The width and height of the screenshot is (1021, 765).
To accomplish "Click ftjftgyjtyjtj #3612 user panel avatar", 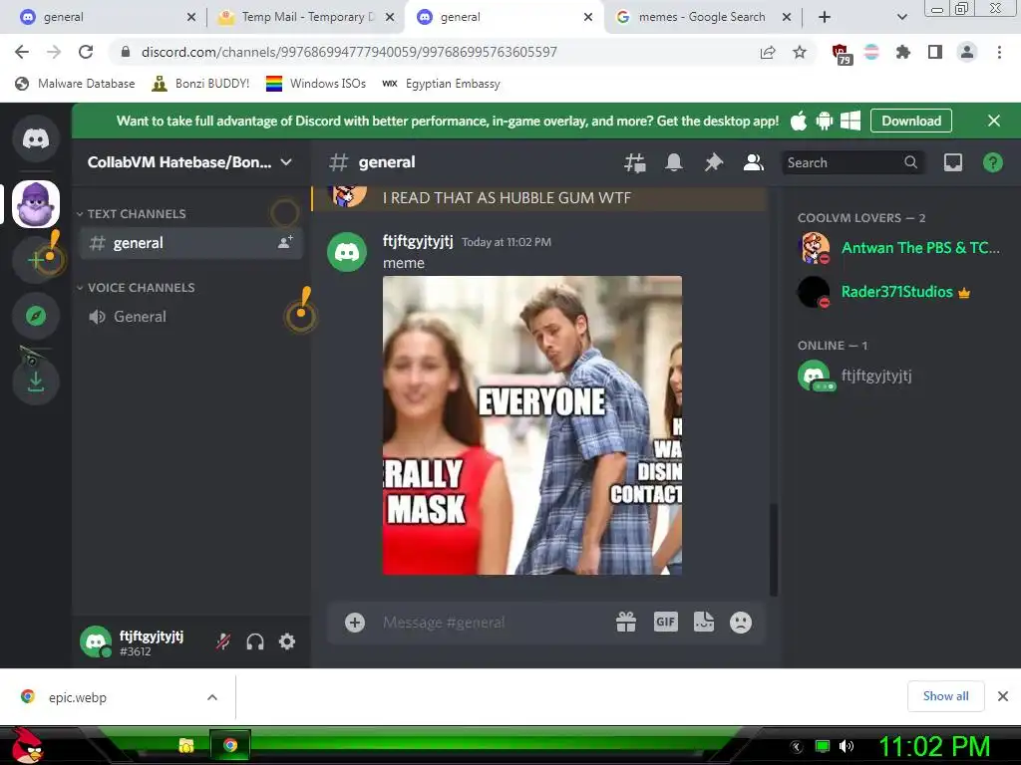I will [x=96, y=642].
